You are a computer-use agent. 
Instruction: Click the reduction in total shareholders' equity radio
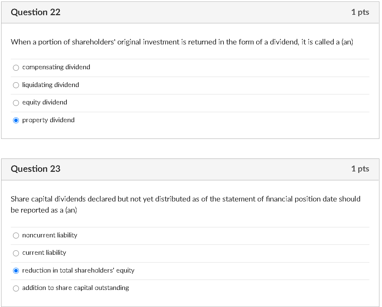pyautogui.click(x=16, y=271)
